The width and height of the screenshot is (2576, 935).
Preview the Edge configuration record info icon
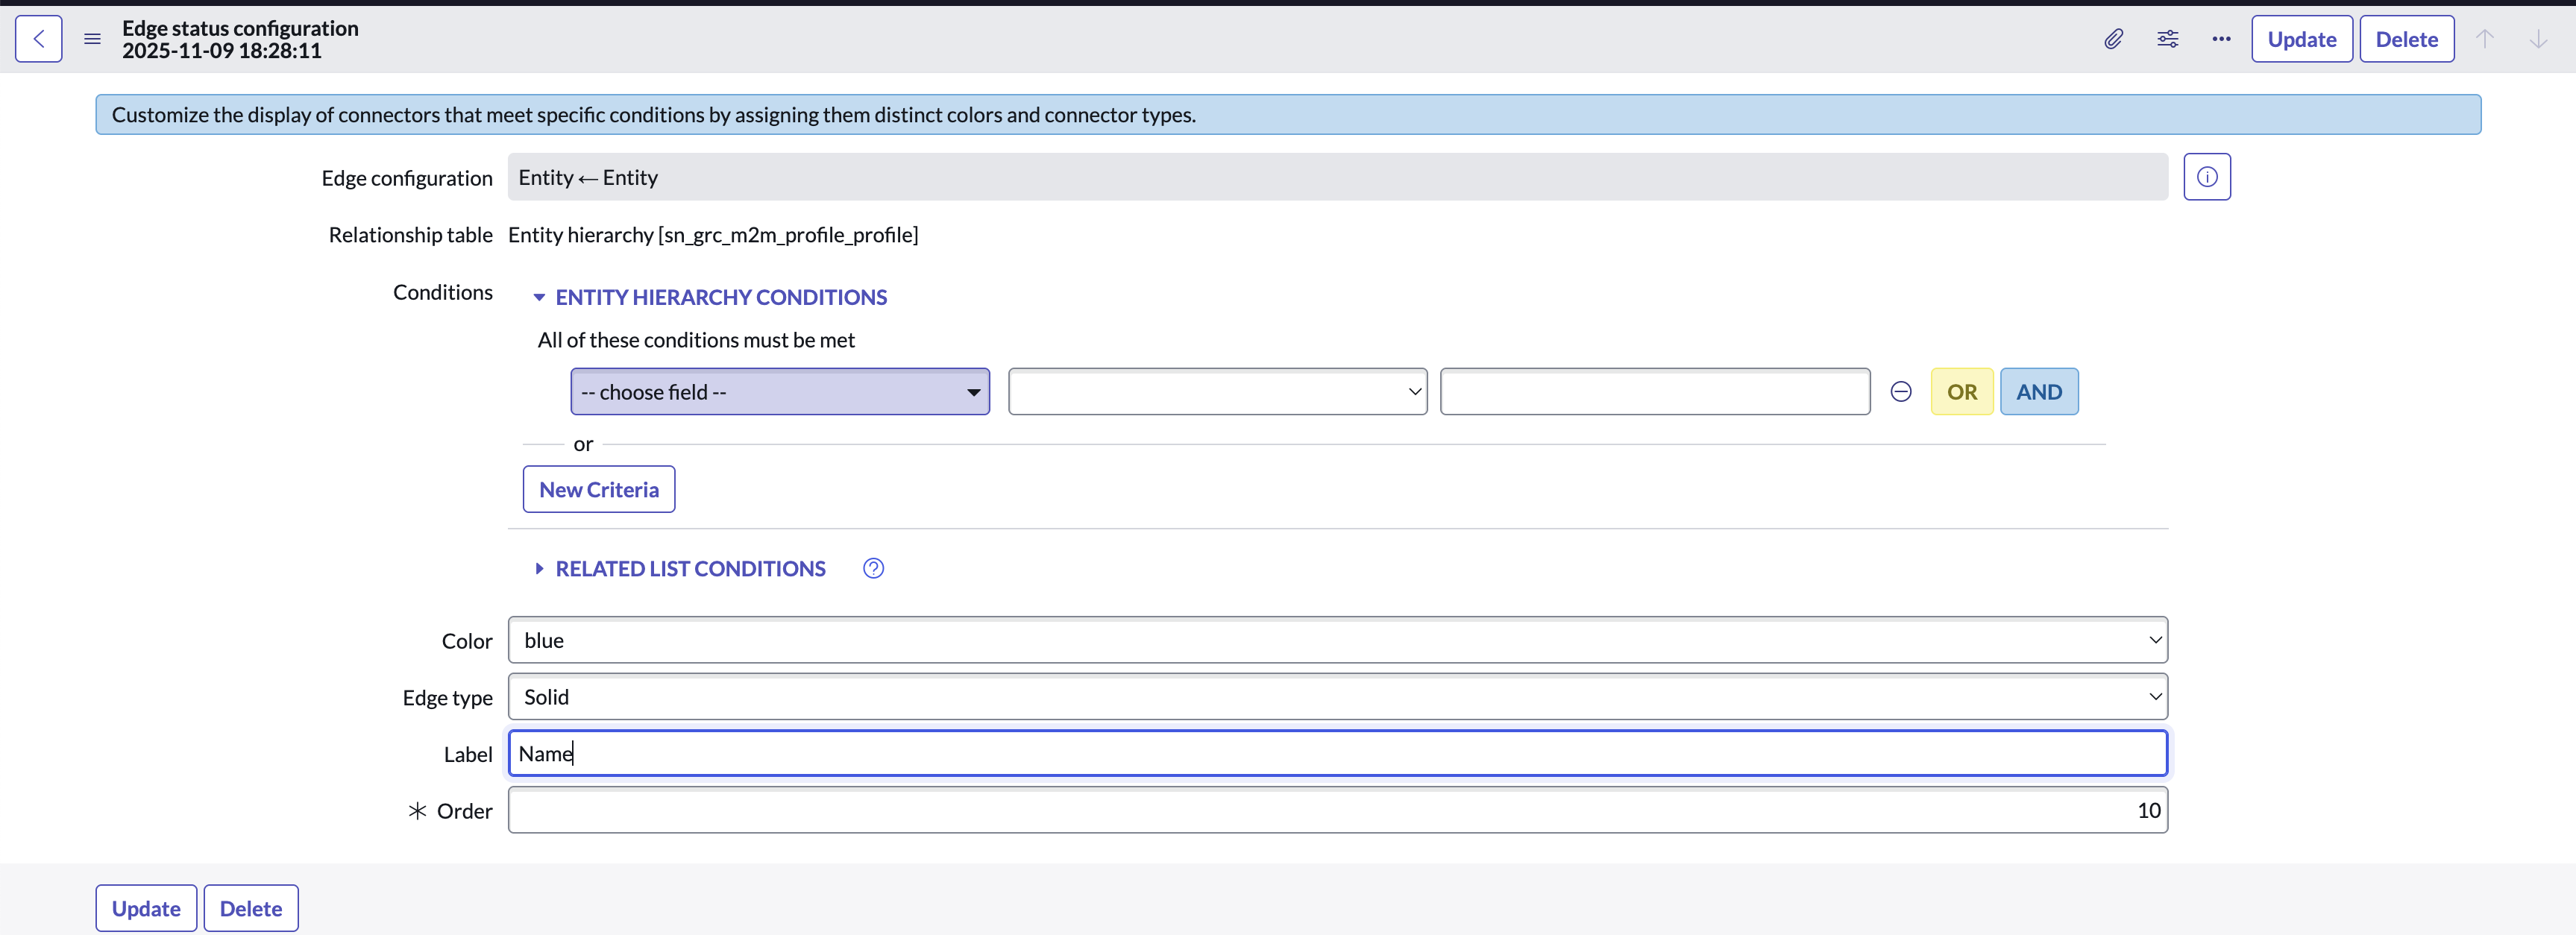pos(2207,177)
